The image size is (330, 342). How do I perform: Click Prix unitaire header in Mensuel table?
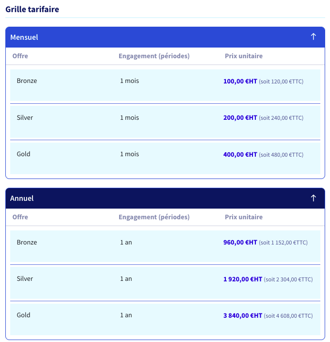point(244,56)
